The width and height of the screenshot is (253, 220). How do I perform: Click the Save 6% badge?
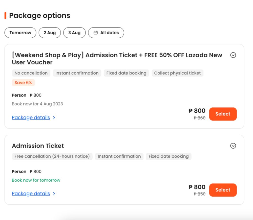click(23, 83)
